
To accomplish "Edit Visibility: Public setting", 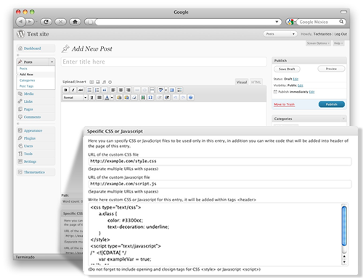I will pyautogui.click(x=300, y=85).
